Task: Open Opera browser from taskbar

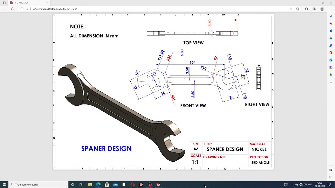Action: (x=132, y=185)
